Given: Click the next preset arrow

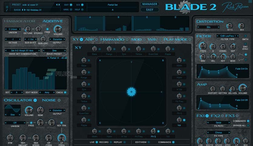Looking at the screenshot, I should click(59, 5).
